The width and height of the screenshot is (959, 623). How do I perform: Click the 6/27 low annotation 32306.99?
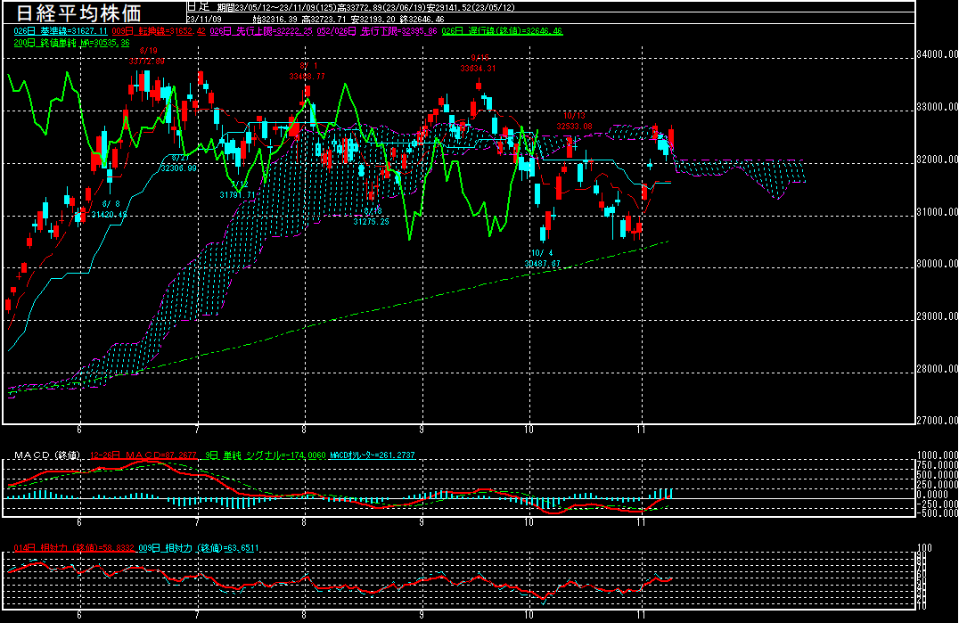click(x=178, y=163)
